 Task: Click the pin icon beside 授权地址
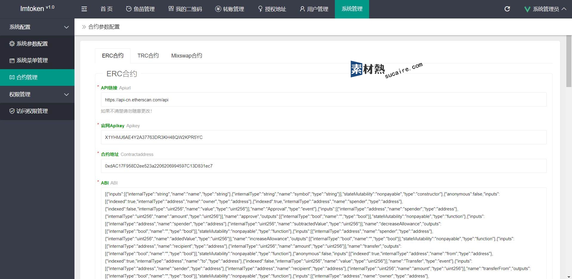(260, 9)
